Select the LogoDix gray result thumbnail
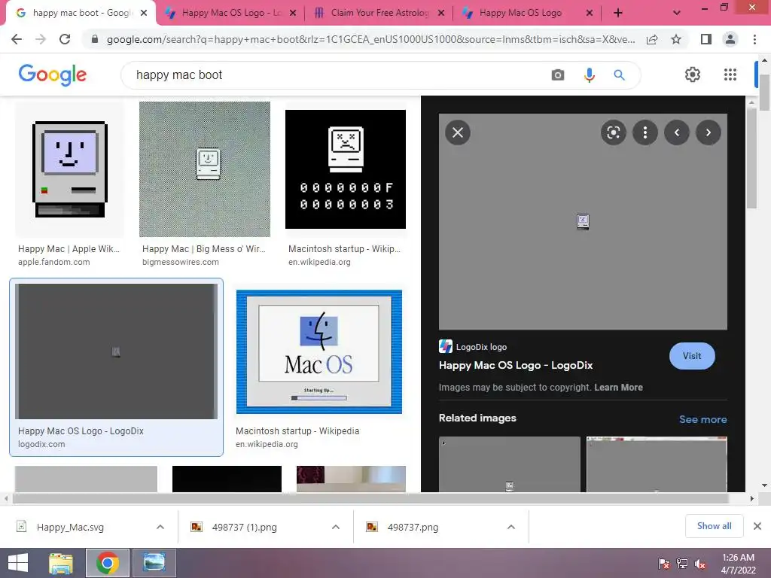Viewport: 771px width, 578px height. tap(116, 351)
